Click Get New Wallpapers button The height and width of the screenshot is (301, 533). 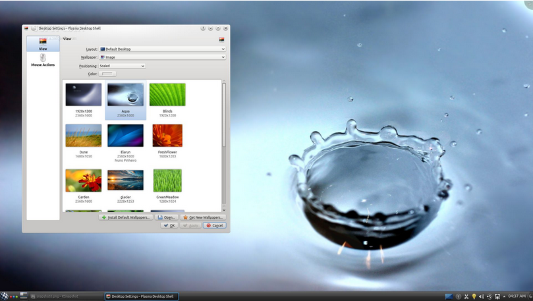pos(203,217)
